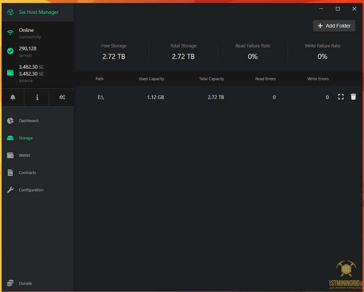Viewport: 364px width, 292px height.
Task: Click the green wallet balance icon
Action: click(10, 73)
